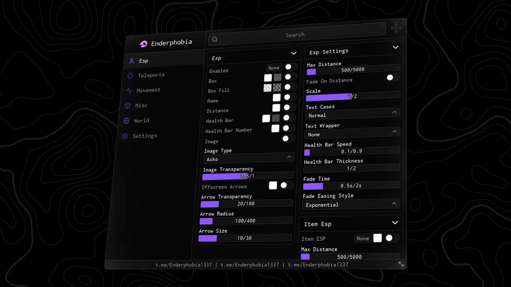This screenshot has height=287, width=511.
Task: Click the World globe icon
Action: [126, 121]
